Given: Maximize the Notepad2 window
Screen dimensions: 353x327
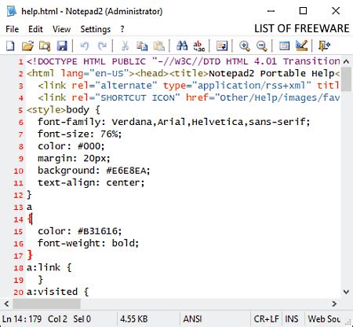Looking at the screenshot, I should pyautogui.click(x=303, y=11).
